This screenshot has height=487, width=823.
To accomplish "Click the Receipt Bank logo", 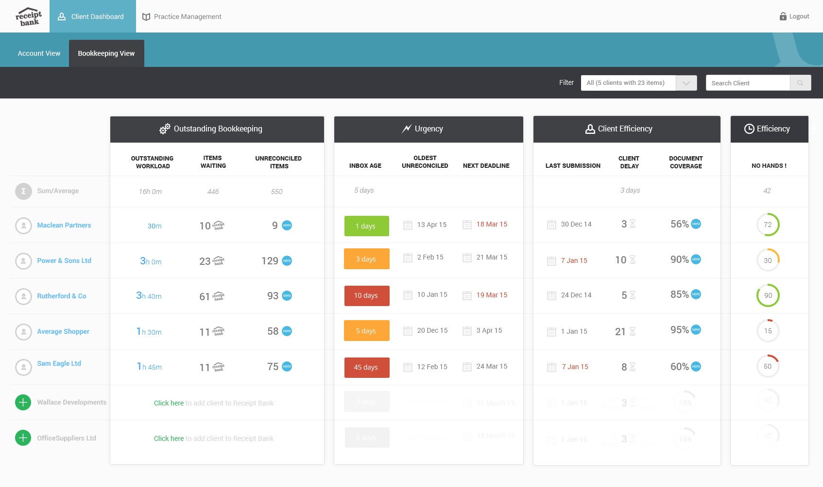I will [x=29, y=16].
